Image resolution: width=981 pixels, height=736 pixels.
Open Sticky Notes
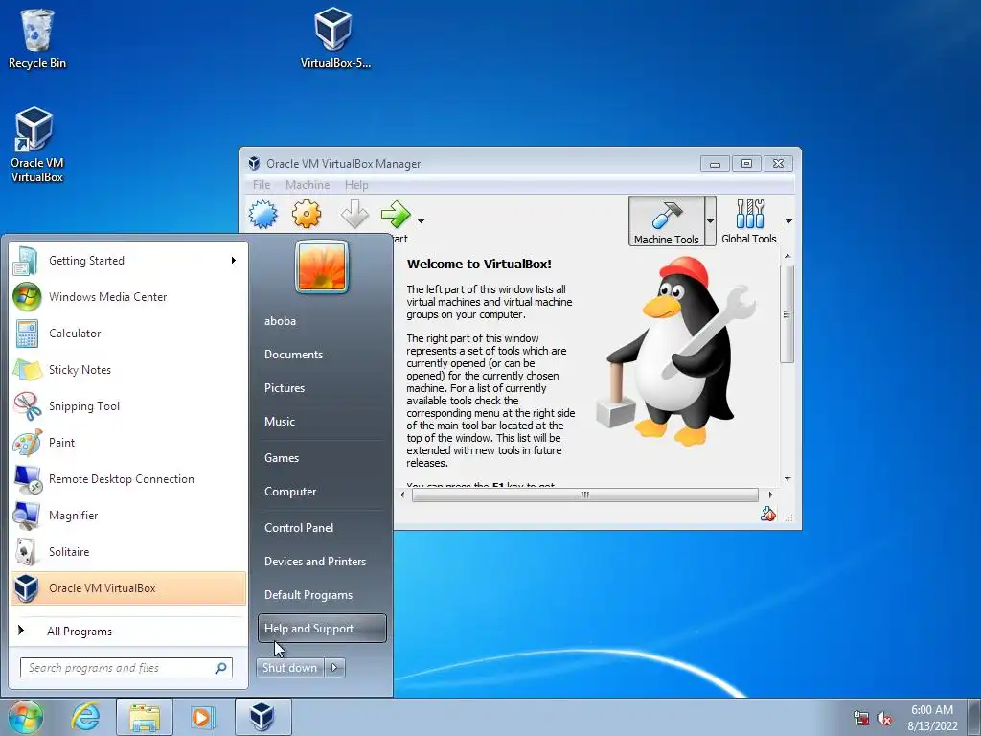pos(128,369)
